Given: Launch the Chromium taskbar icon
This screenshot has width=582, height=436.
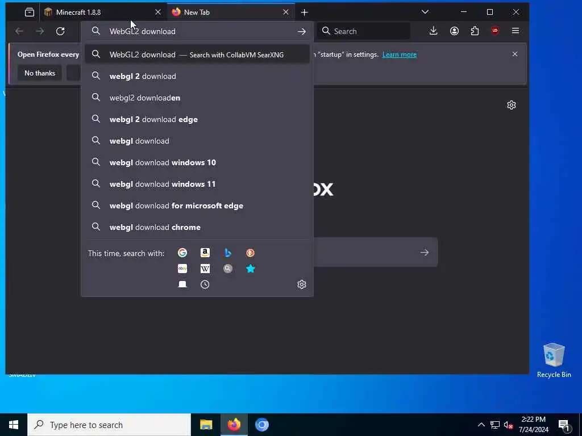Looking at the screenshot, I should click(x=261, y=425).
